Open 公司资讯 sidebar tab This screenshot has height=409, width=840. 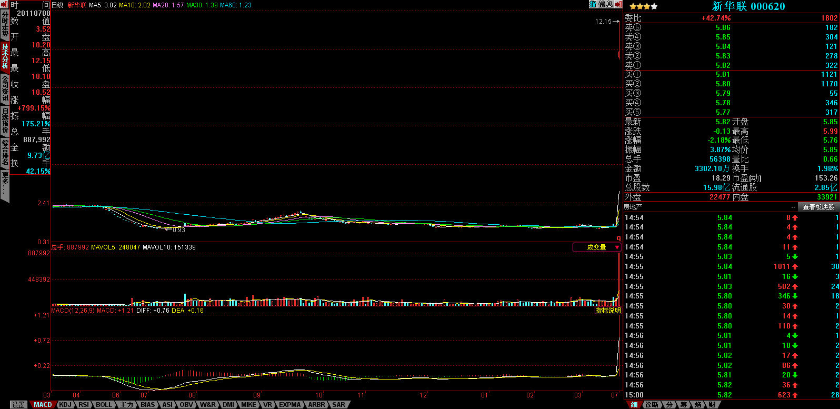pos(5,88)
